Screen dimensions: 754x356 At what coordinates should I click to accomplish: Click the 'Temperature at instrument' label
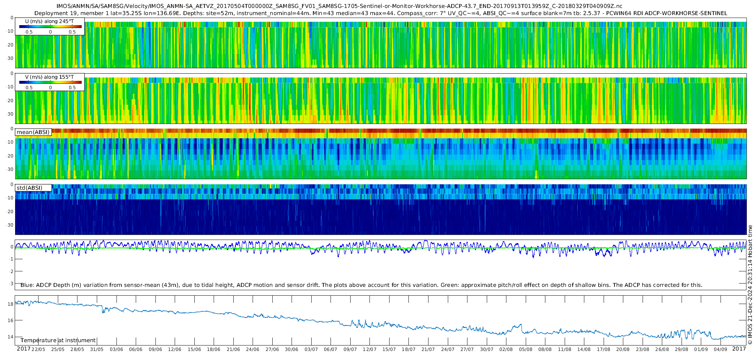[x=58, y=341]
